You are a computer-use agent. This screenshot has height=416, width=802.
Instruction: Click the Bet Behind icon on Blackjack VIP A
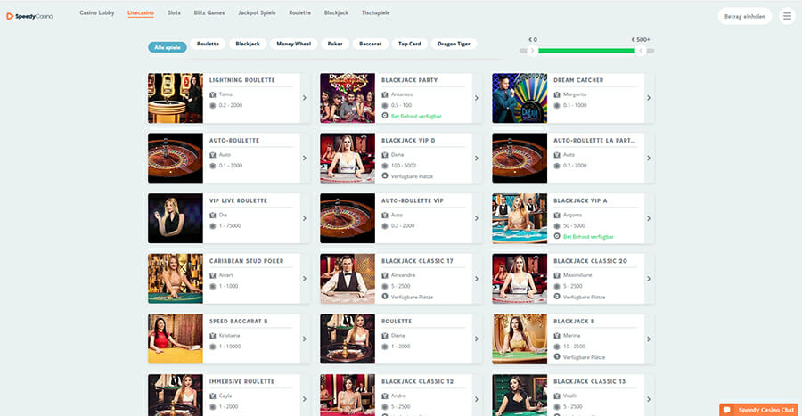click(557, 237)
